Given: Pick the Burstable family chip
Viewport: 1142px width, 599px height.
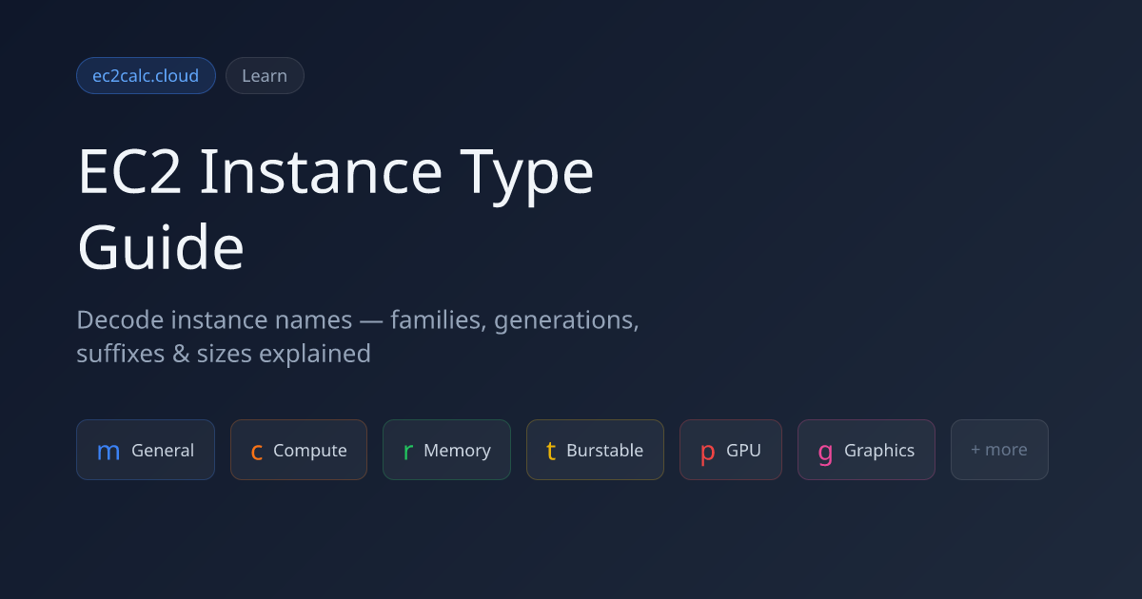Looking at the screenshot, I should click(595, 450).
